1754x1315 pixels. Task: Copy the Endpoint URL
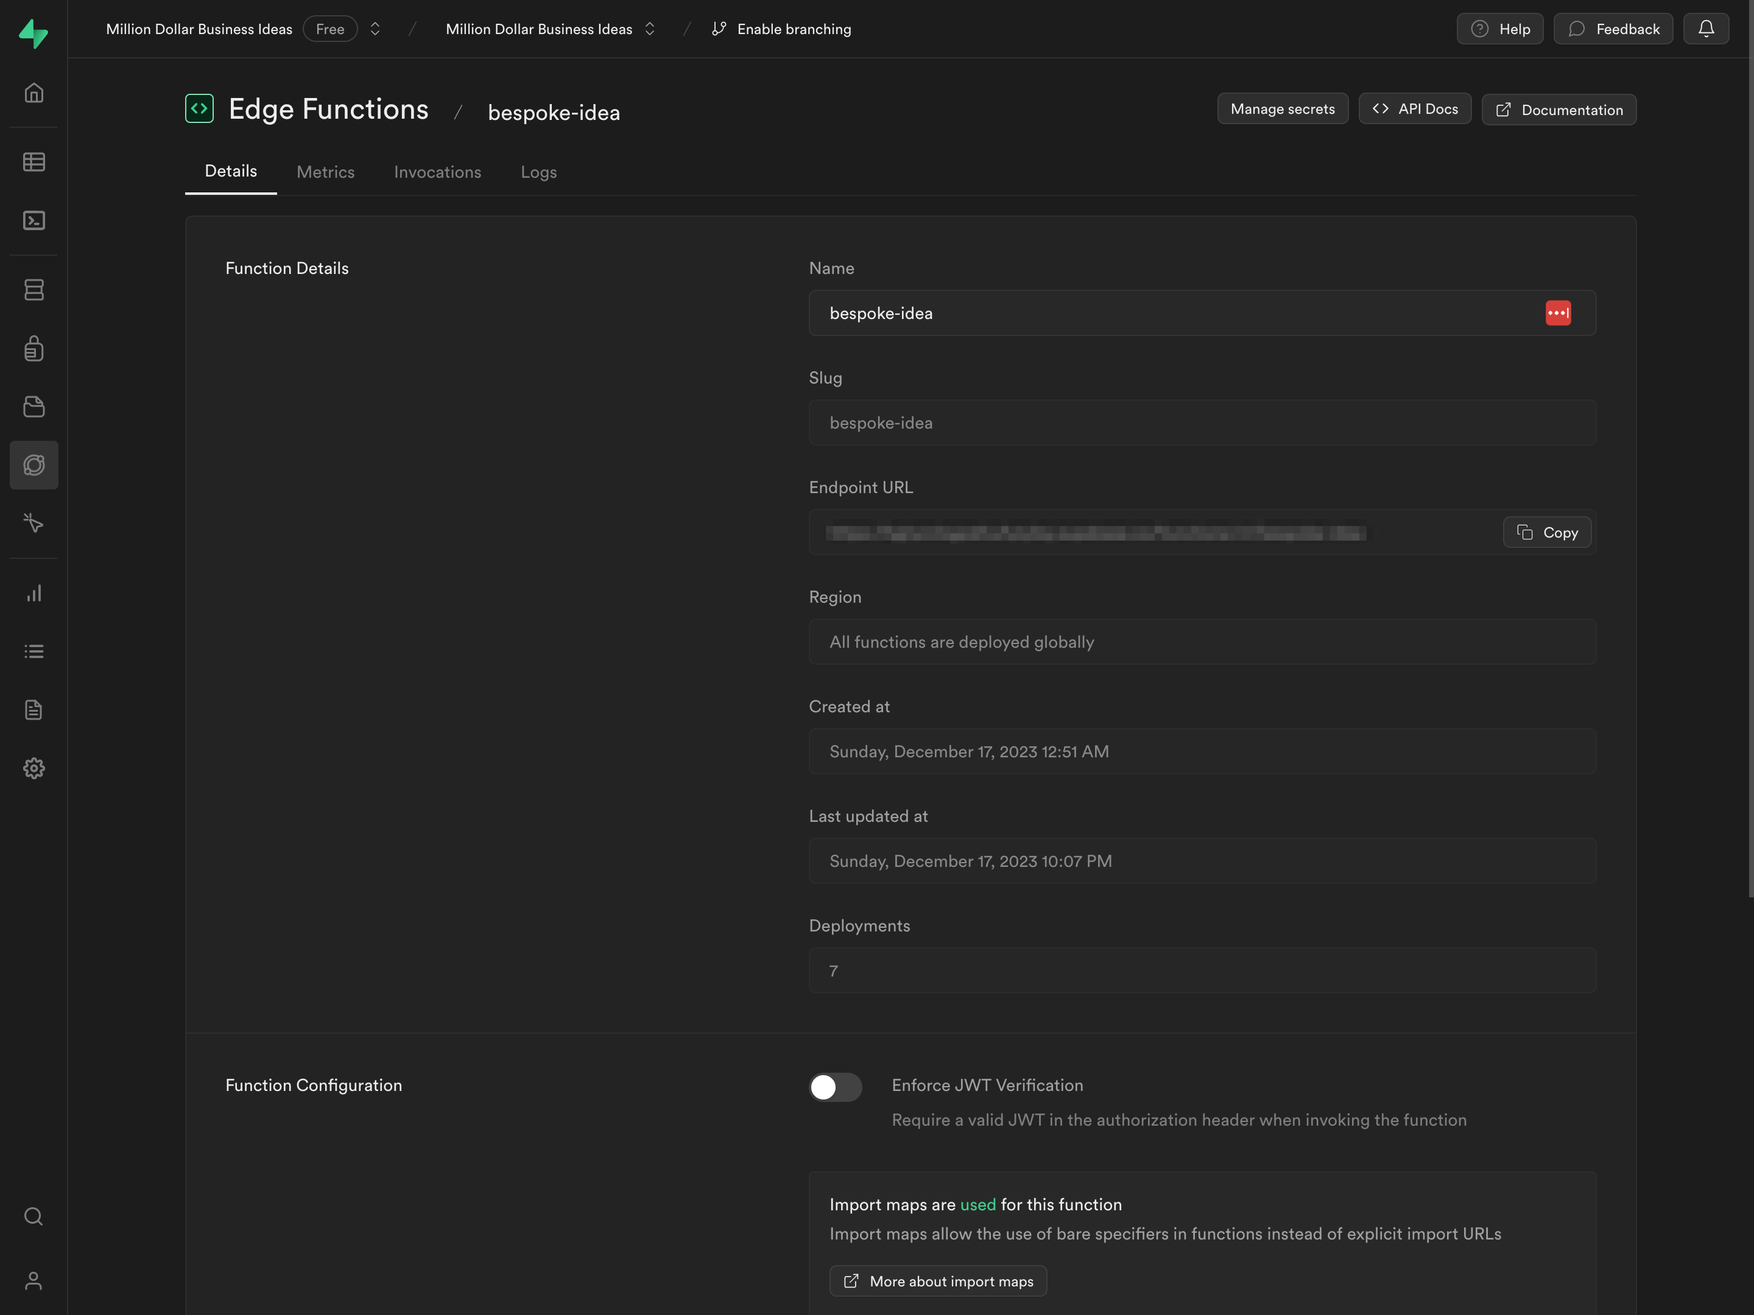(1546, 533)
